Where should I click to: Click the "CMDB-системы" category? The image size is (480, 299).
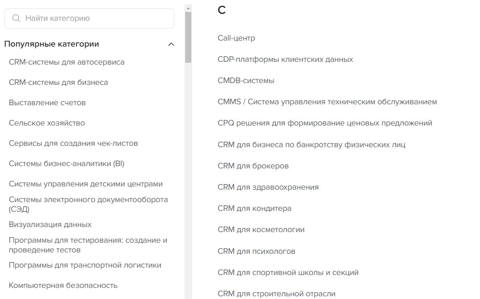[x=246, y=80]
